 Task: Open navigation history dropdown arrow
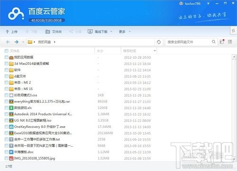tap(23, 42)
